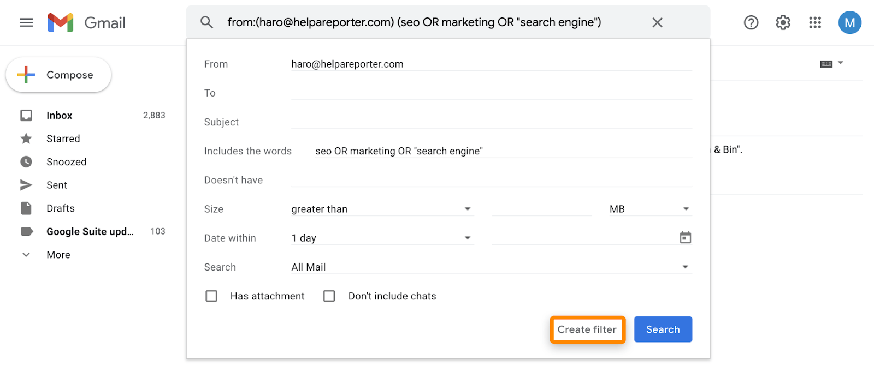The width and height of the screenshot is (874, 378).
Task: Click the Create filter button
Action: point(587,329)
